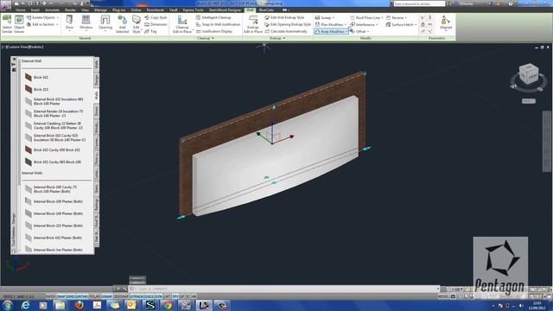553x311 pixels.
Task: Click Intelligent Cleanup
Action: (213, 17)
